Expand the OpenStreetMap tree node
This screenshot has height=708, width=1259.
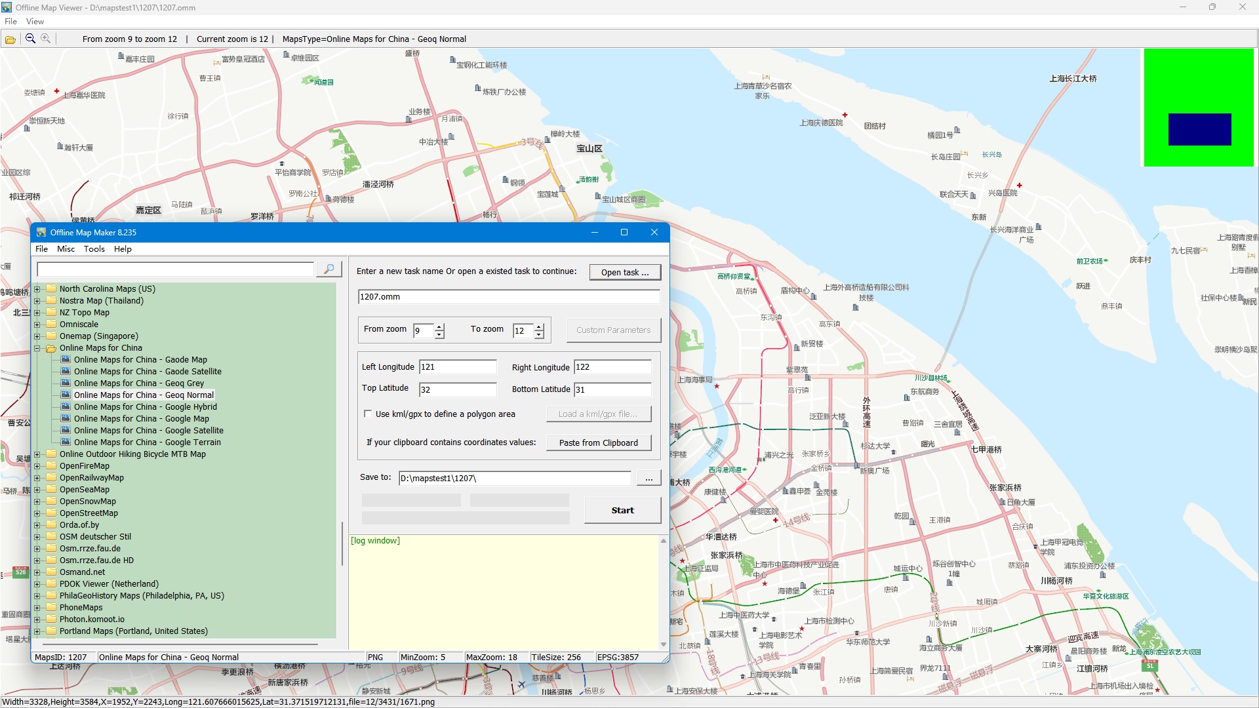pos(37,513)
